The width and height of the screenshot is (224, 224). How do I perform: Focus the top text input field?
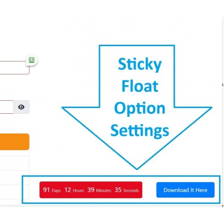click(15, 68)
